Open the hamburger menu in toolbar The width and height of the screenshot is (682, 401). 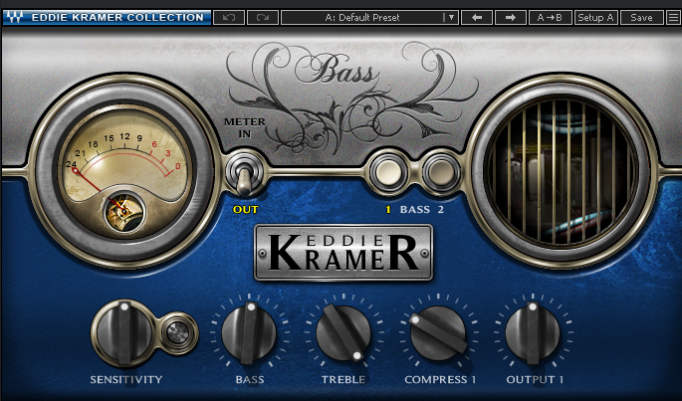coord(673,17)
